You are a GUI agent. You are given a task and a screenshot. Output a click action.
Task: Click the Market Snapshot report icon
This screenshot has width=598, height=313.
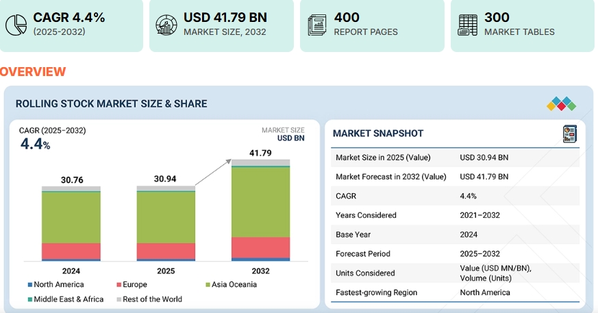569,134
